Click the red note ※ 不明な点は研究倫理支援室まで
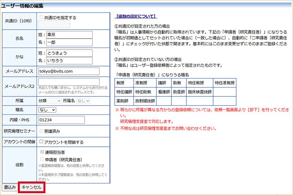The height and width of the screenshot is (195, 293). (166, 128)
